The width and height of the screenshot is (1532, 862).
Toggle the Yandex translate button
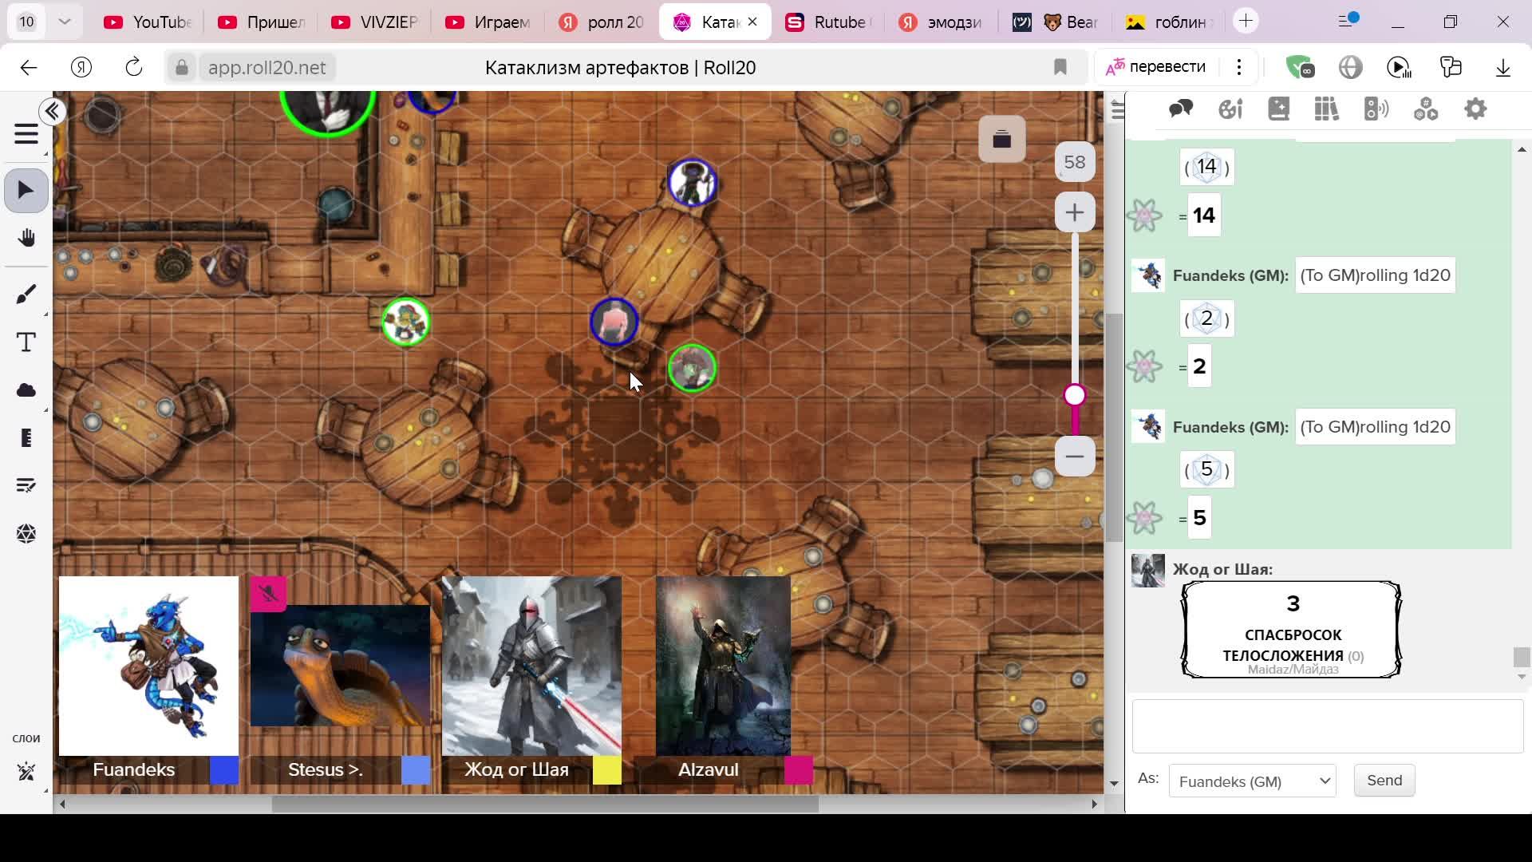coord(1156,67)
